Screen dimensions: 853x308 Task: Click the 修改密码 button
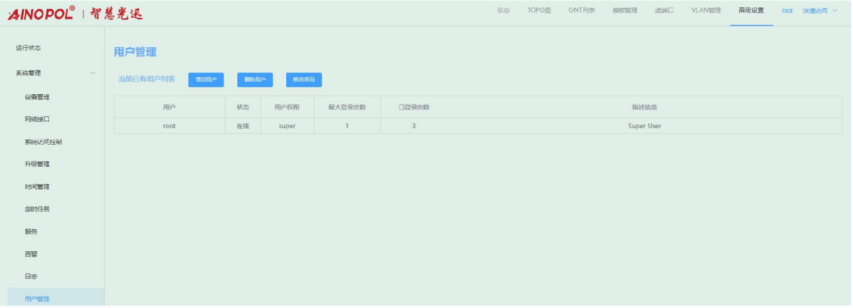(304, 80)
